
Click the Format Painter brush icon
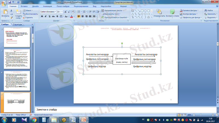tap(11, 18)
